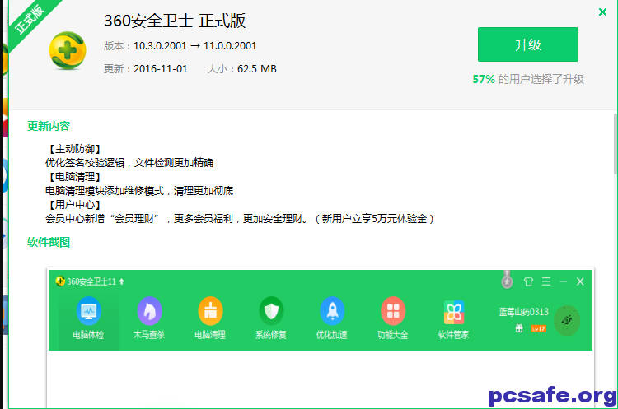The width and height of the screenshot is (618, 409).
Task: Click the upgrade arrow beside the 360安全卫士11 title
Action: (x=122, y=281)
